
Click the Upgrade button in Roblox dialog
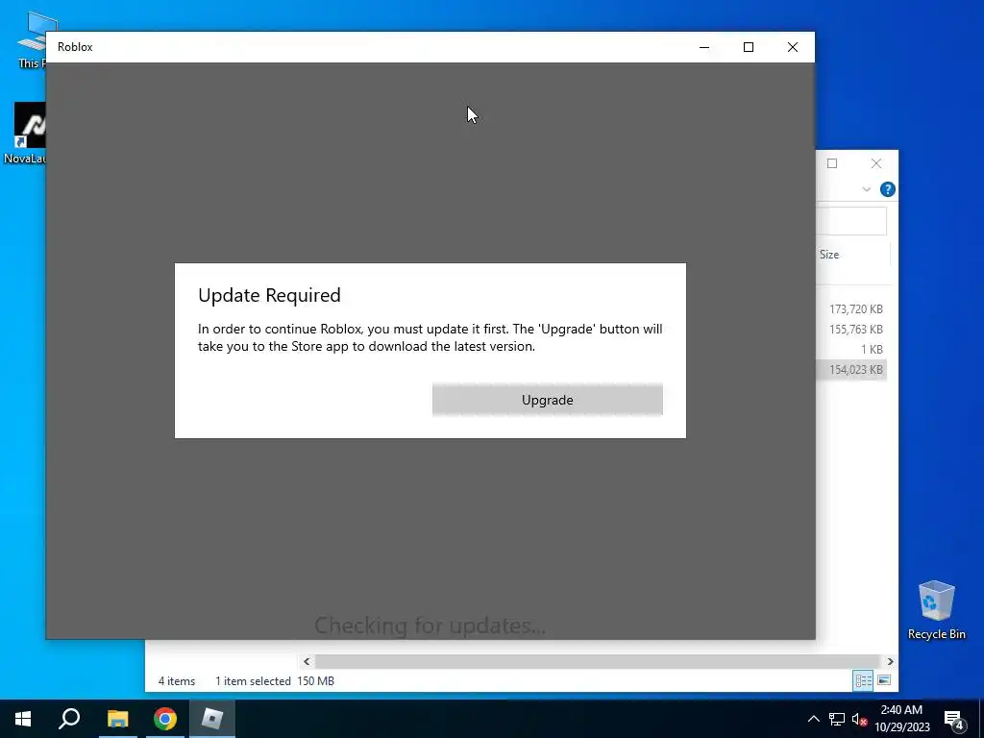click(547, 400)
